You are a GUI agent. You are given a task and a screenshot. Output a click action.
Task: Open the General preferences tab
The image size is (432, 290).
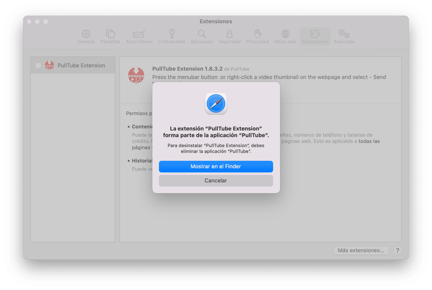pyautogui.click(x=86, y=37)
